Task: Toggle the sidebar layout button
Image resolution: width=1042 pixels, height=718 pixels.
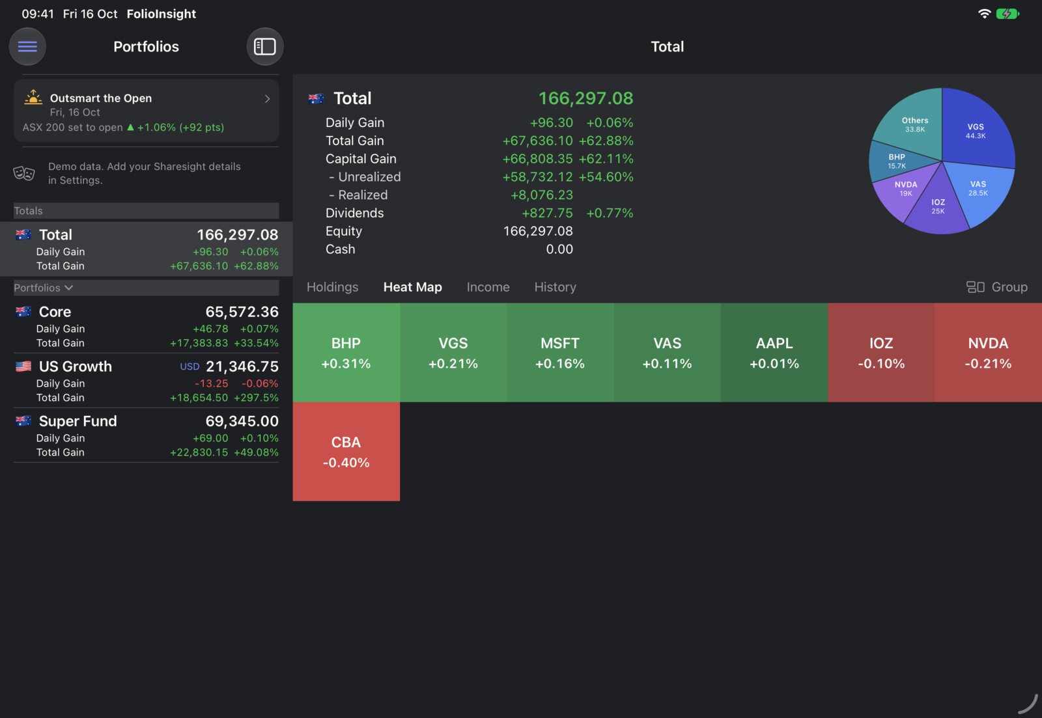Action: tap(264, 46)
